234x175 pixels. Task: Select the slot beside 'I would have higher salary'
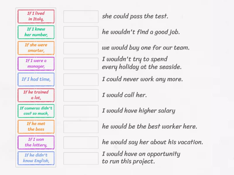(x=81, y=111)
